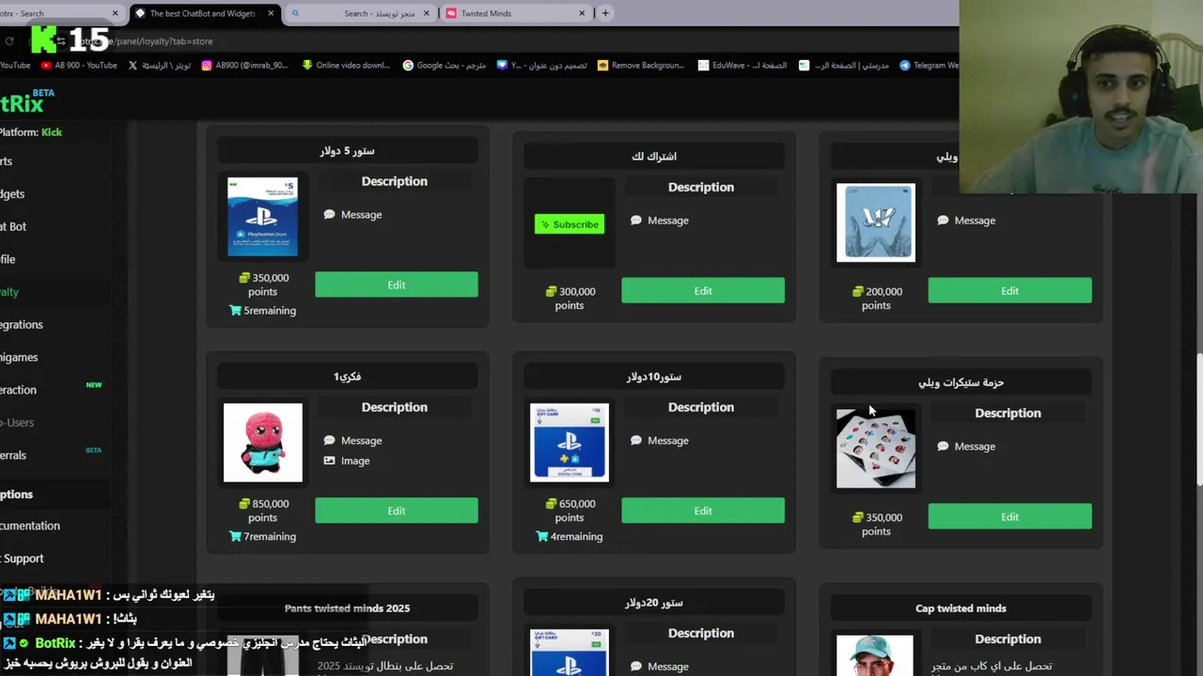Click the BotRix BETA logo
1203x676 pixels.
coord(27,101)
